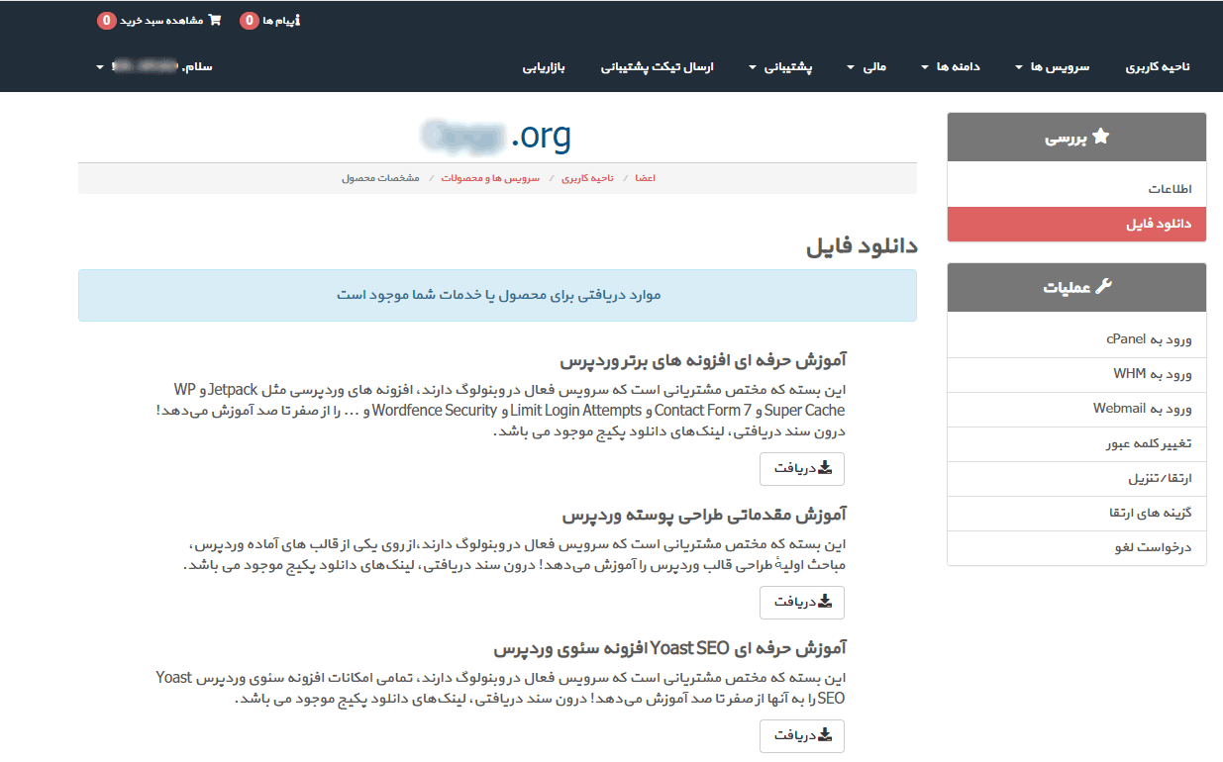Screen dimensions: 1223x762
Task: Open ارسال تیکت پشتیبانی menu item
Action: 658,67
